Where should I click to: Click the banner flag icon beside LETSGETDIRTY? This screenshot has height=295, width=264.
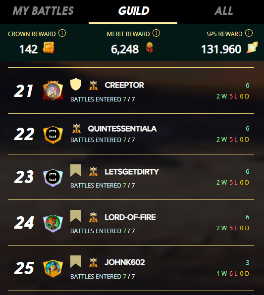click(x=76, y=170)
